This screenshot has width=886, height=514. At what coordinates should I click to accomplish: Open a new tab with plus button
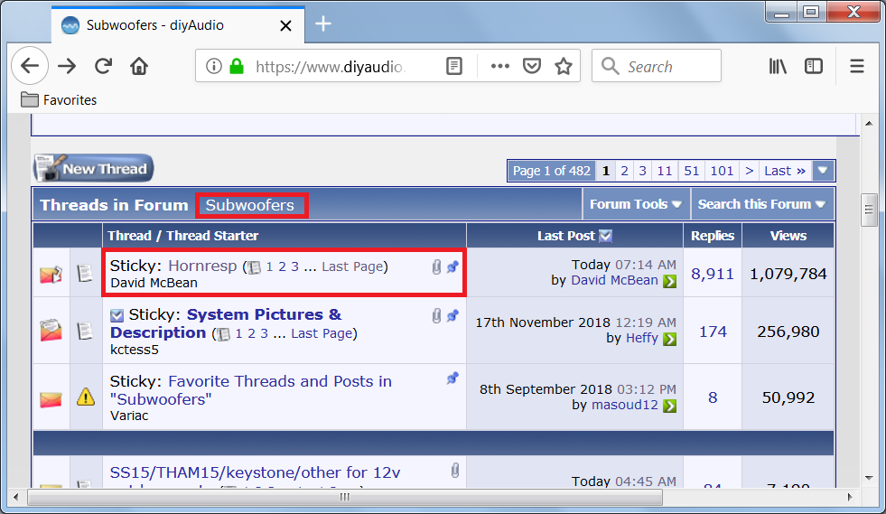[323, 23]
